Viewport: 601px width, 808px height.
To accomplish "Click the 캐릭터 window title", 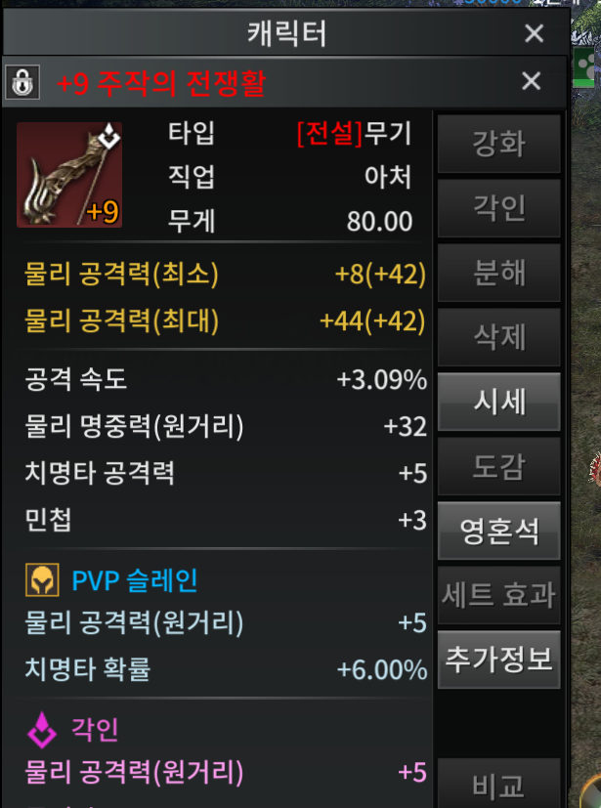I will (x=286, y=33).
